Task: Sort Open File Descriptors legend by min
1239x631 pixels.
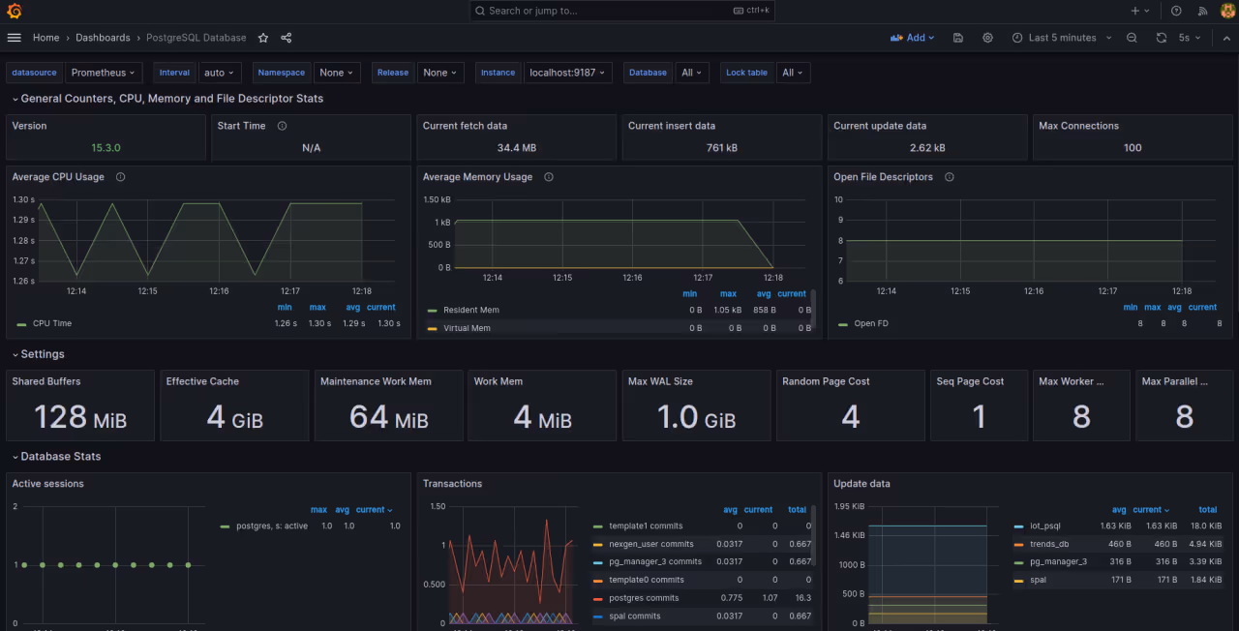Action: (x=1130, y=307)
